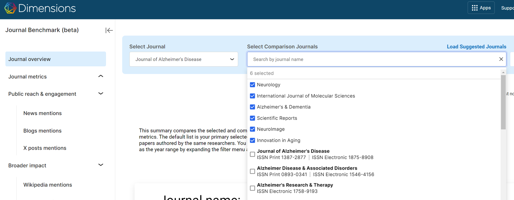
Task: Go to News mentions
Action: tap(42, 113)
